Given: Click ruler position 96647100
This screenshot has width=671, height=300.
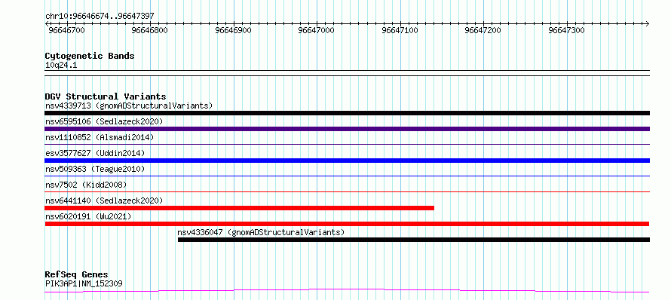Looking at the screenshot, I should coord(400,30).
